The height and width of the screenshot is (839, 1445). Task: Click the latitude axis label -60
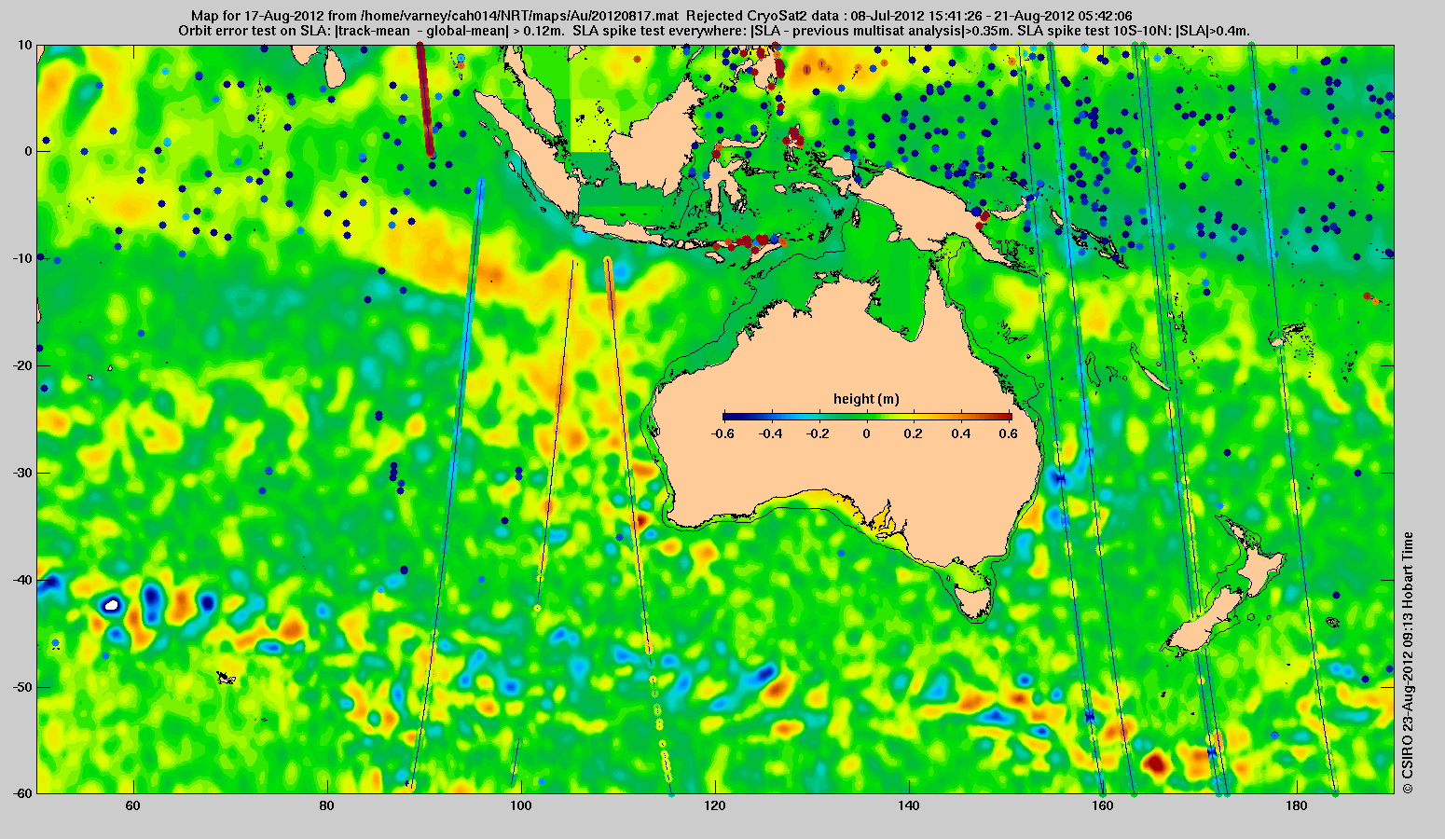point(21,793)
